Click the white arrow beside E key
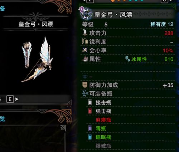This screenshot has width=179, height=152. point(16,99)
